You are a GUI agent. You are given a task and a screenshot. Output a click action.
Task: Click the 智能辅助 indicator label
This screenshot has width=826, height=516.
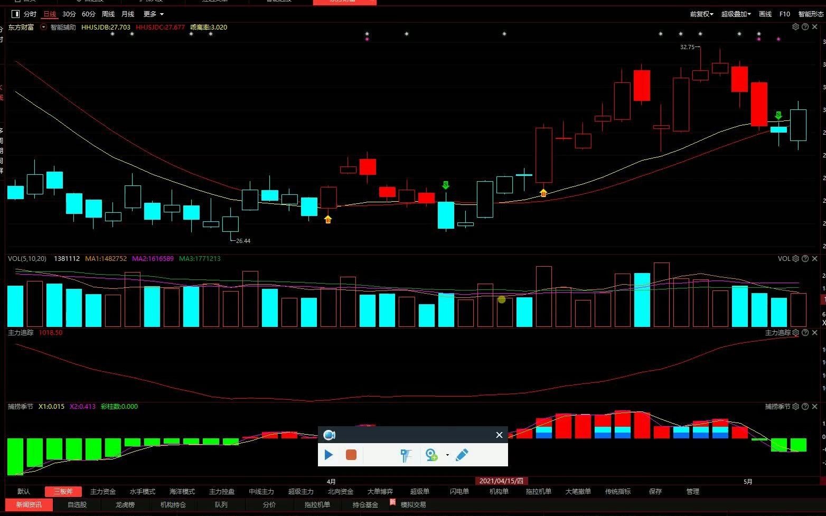coord(63,27)
